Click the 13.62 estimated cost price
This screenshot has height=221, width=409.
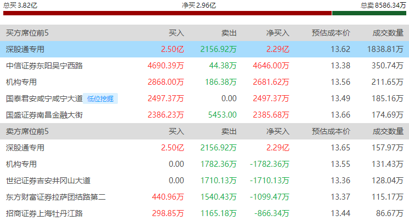coord(340,49)
